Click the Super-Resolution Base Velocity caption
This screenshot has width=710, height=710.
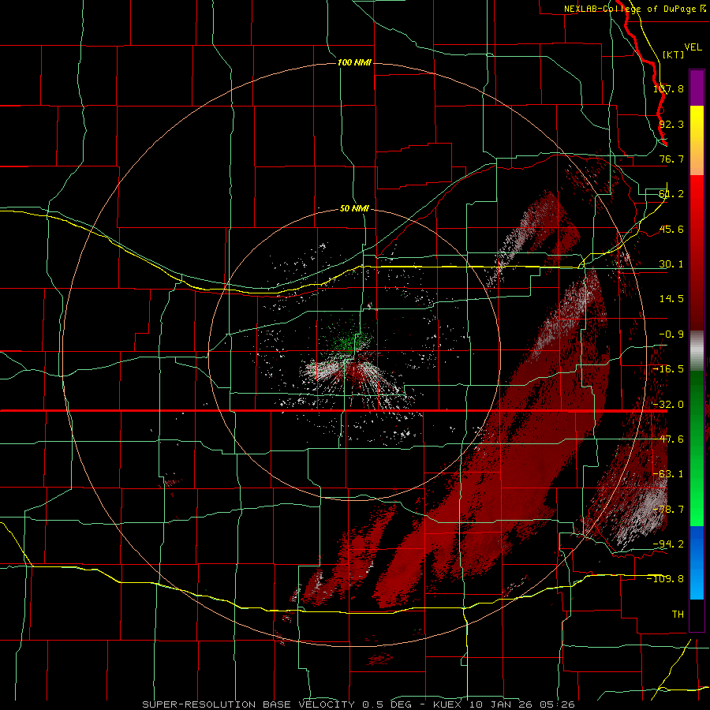point(358,704)
